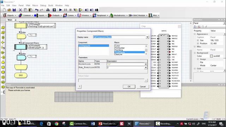Select the ClearLine macro

(119, 54)
